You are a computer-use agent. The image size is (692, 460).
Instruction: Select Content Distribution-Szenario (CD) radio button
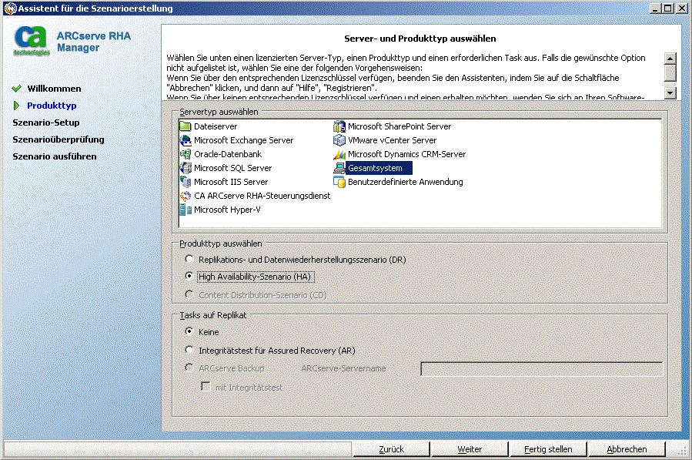click(189, 294)
